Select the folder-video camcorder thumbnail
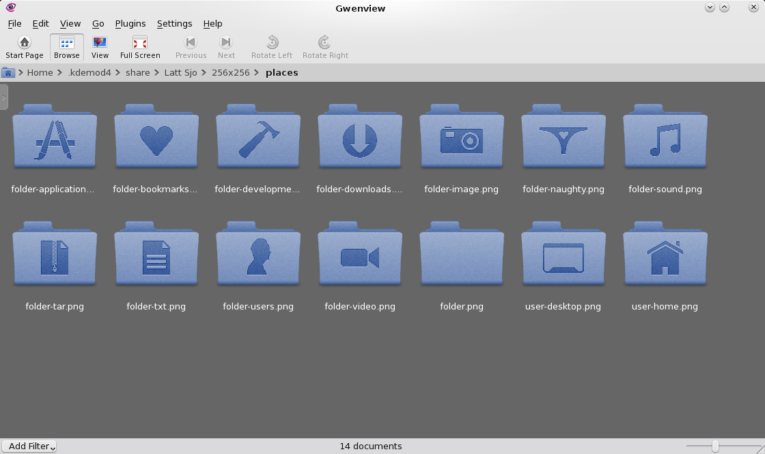 click(360, 254)
